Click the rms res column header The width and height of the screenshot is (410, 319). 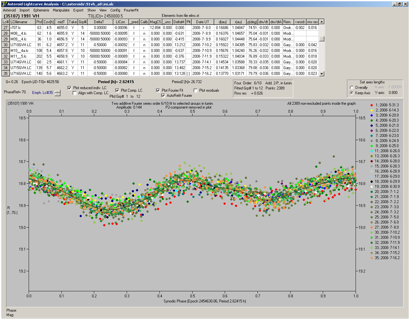click(312, 22)
